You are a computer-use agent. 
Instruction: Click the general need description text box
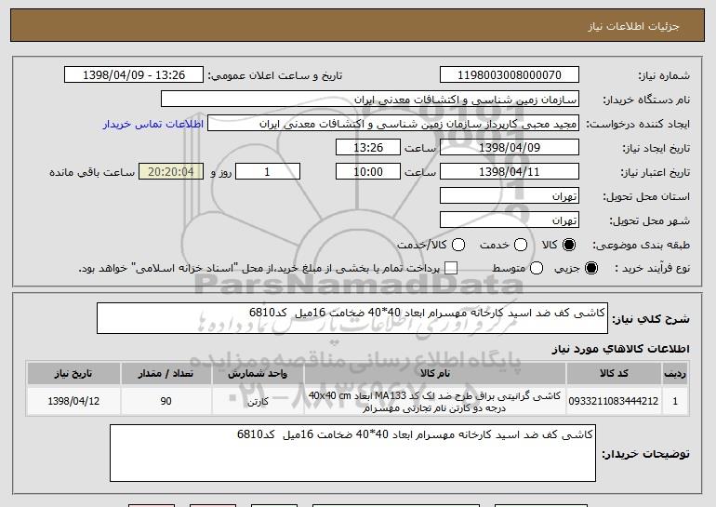pos(352,318)
